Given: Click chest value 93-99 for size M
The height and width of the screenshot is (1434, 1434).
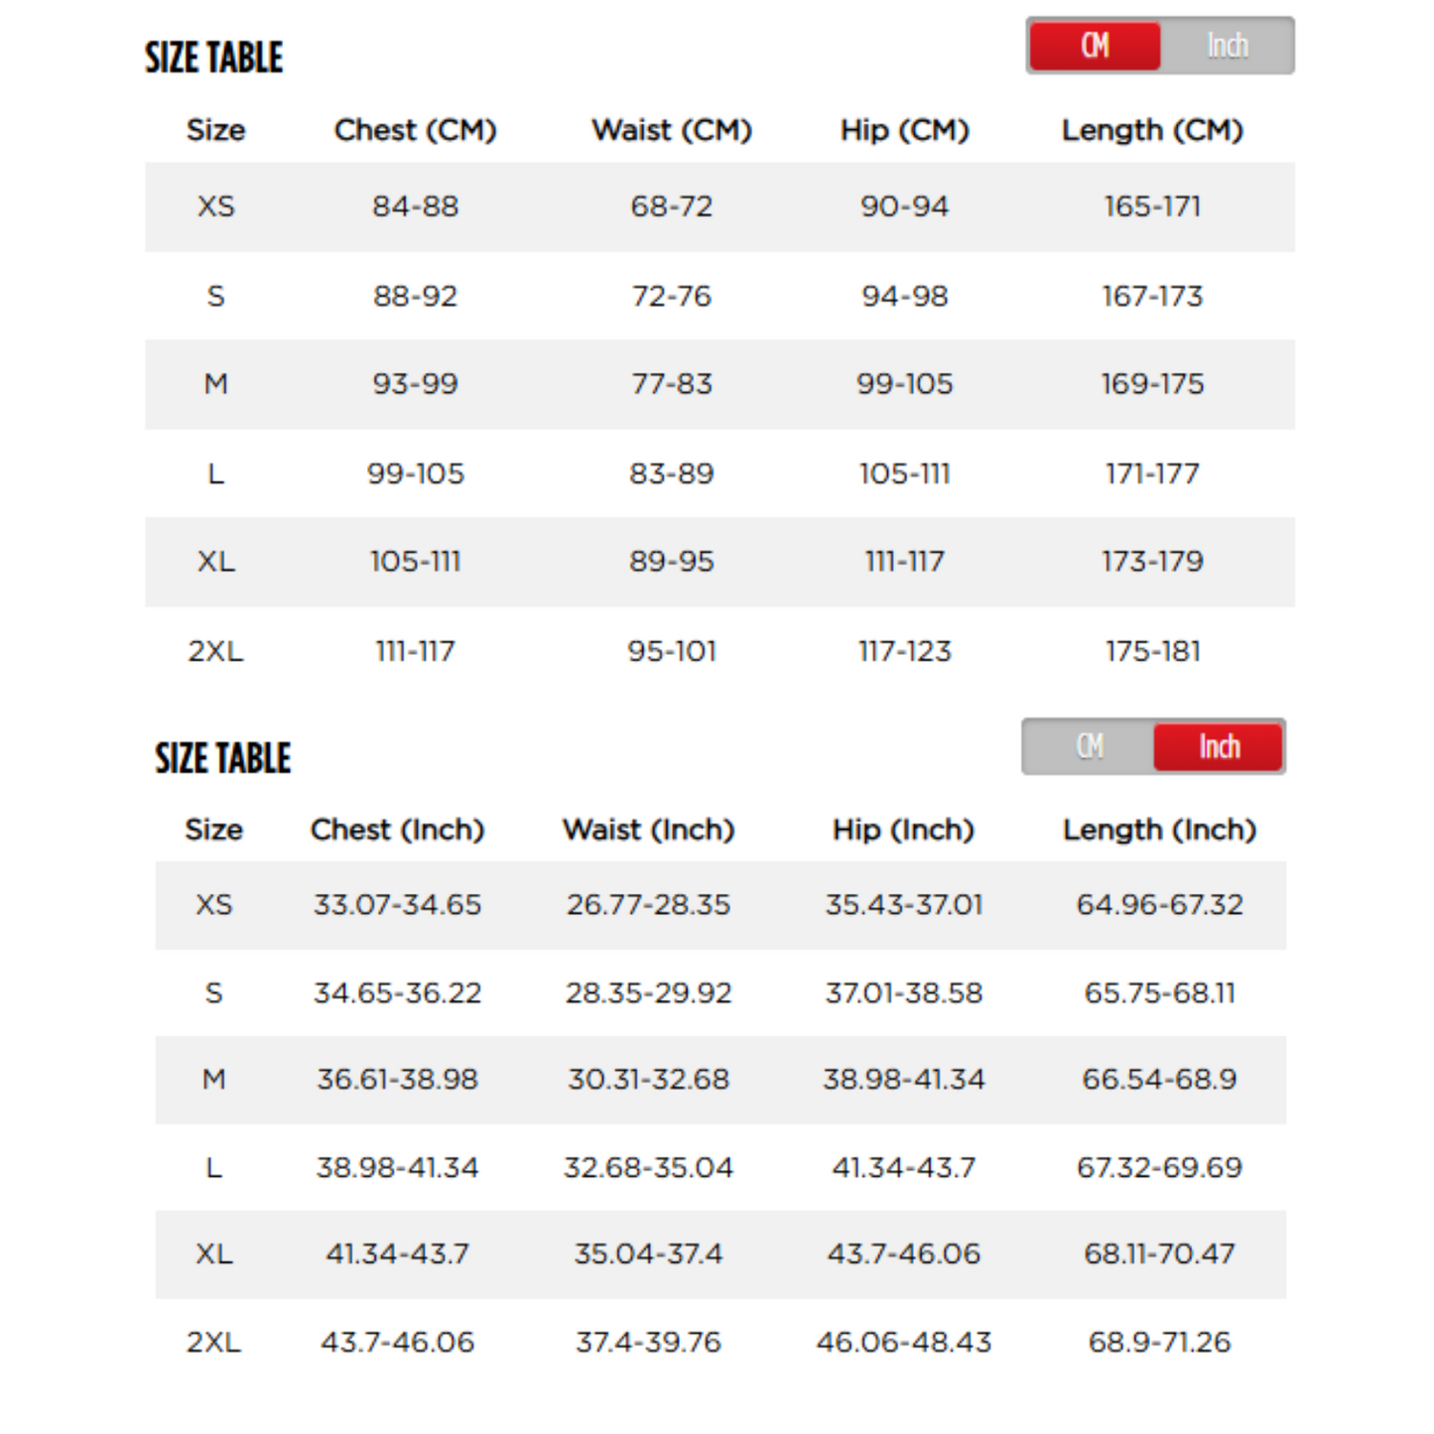Looking at the screenshot, I should (x=415, y=384).
